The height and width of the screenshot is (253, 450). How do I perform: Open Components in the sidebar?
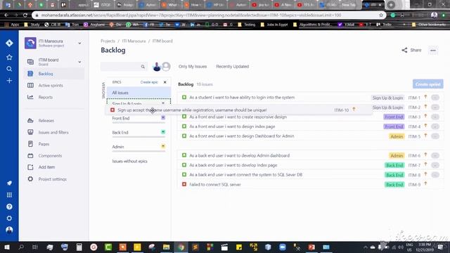55,156
